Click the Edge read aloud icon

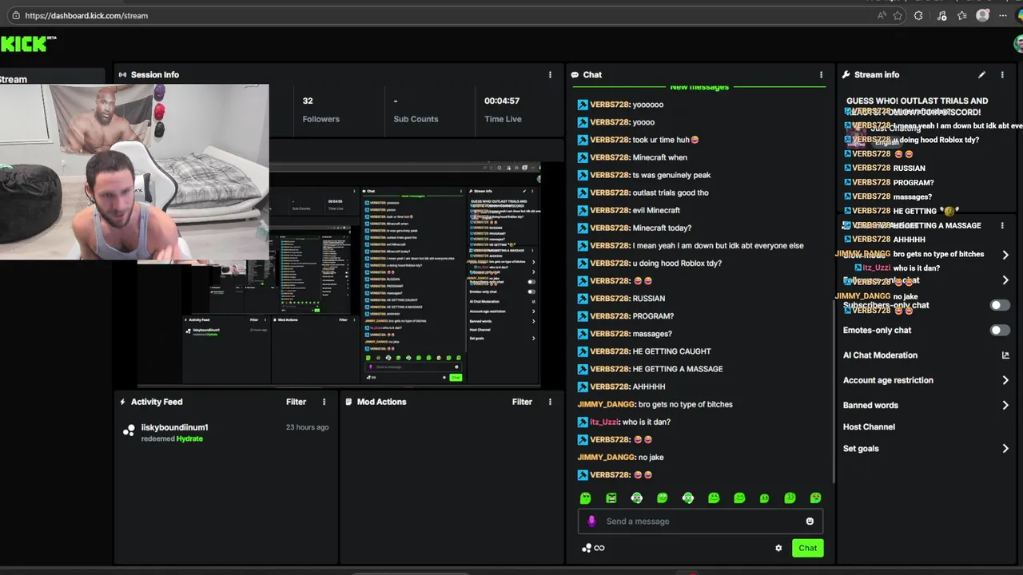pyautogui.click(x=882, y=15)
